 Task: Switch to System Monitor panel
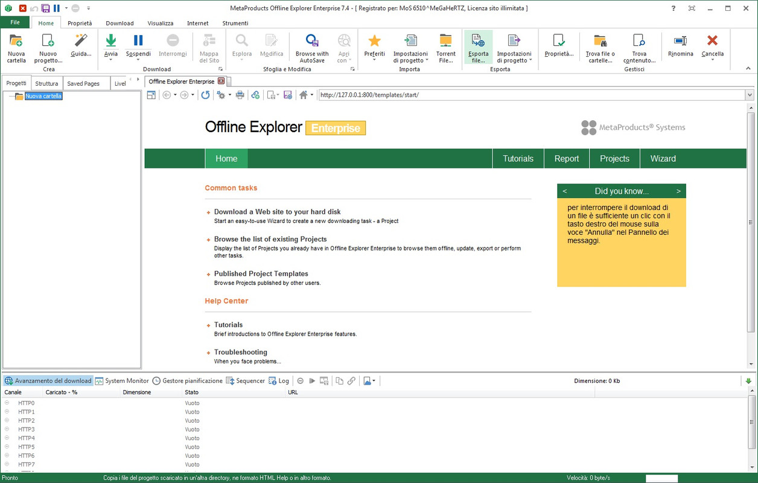tap(121, 381)
